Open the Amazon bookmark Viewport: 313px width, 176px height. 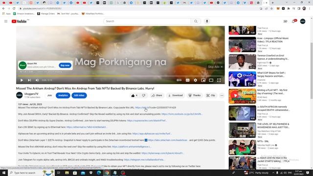(x=24, y=14)
